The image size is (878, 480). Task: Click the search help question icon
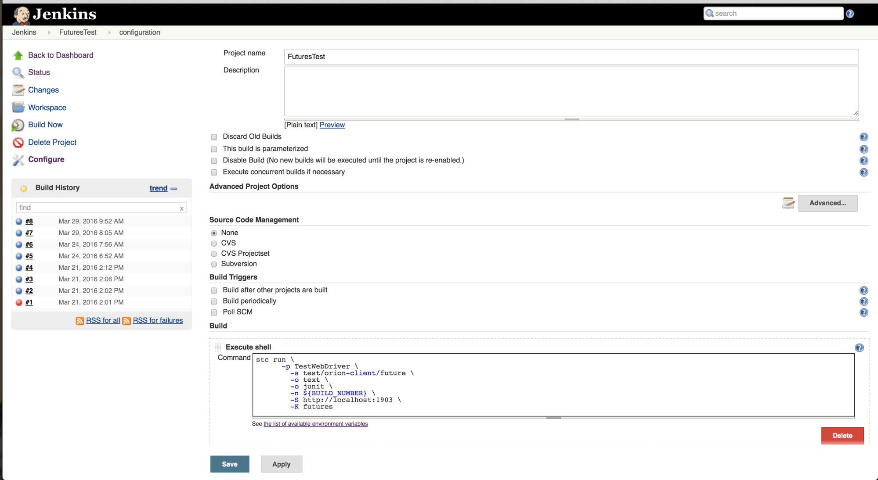tap(850, 14)
